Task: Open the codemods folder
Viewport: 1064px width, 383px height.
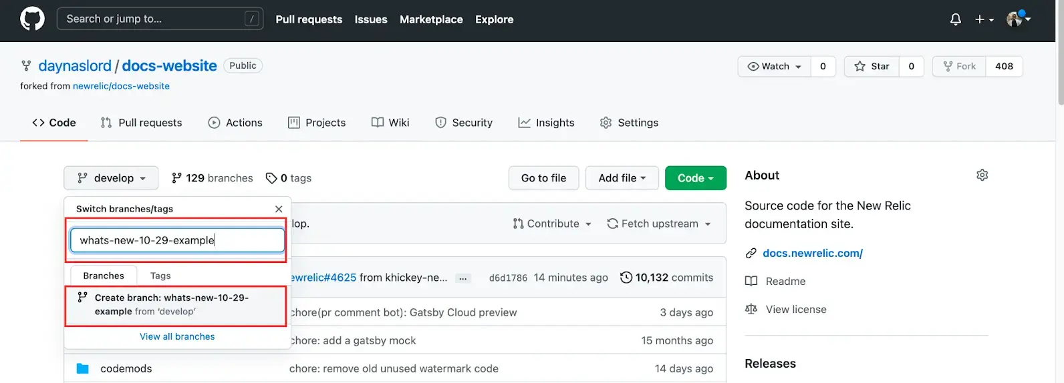Action: (x=126, y=368)
